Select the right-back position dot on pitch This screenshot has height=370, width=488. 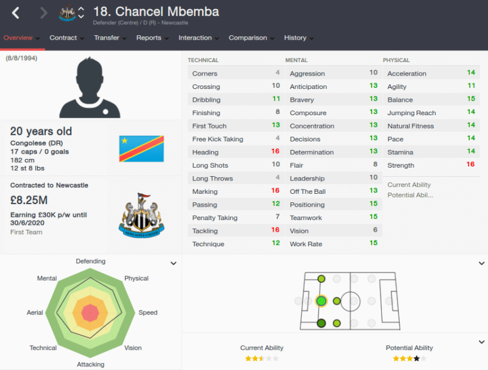[x=321, y=323]
